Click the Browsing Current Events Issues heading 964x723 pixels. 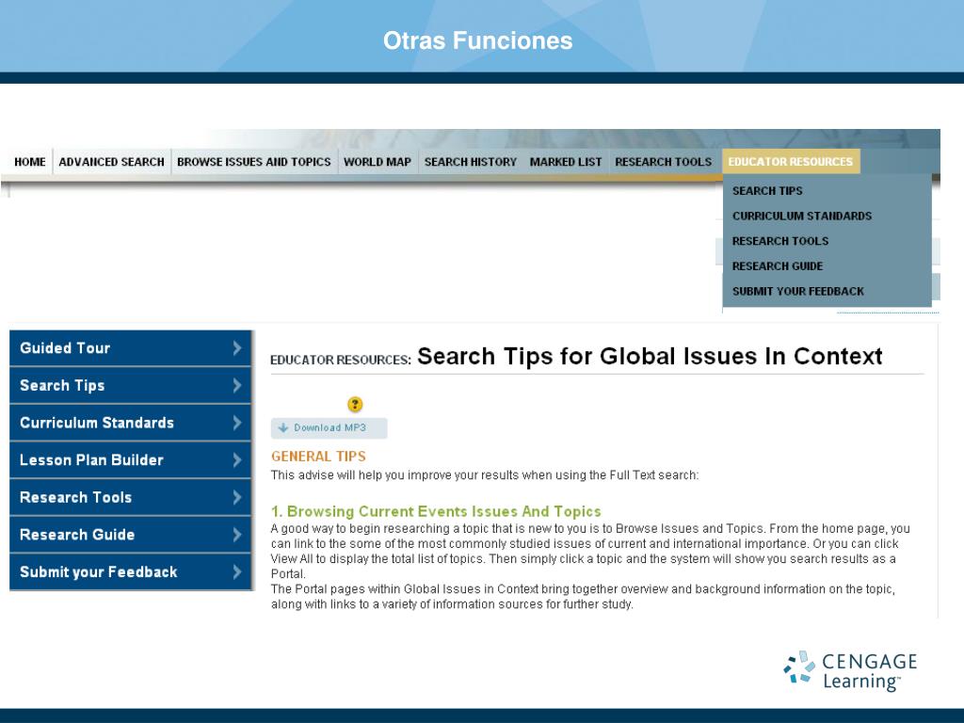pyautogui.click(x=436, y=511)
